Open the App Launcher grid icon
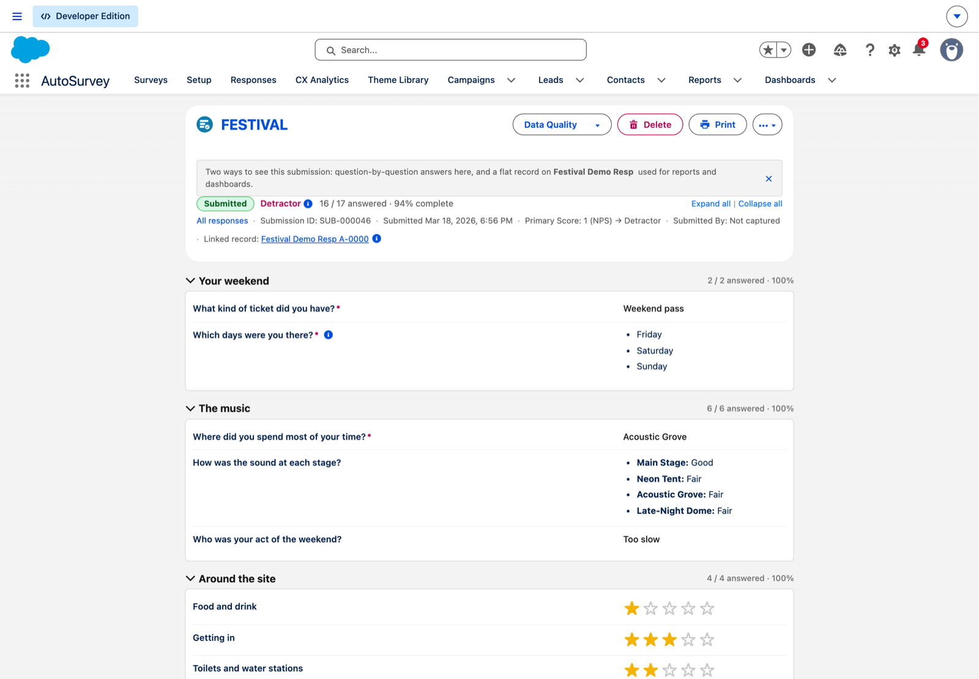The height and width of the screenshot is (679, 979). coord(22,81)
